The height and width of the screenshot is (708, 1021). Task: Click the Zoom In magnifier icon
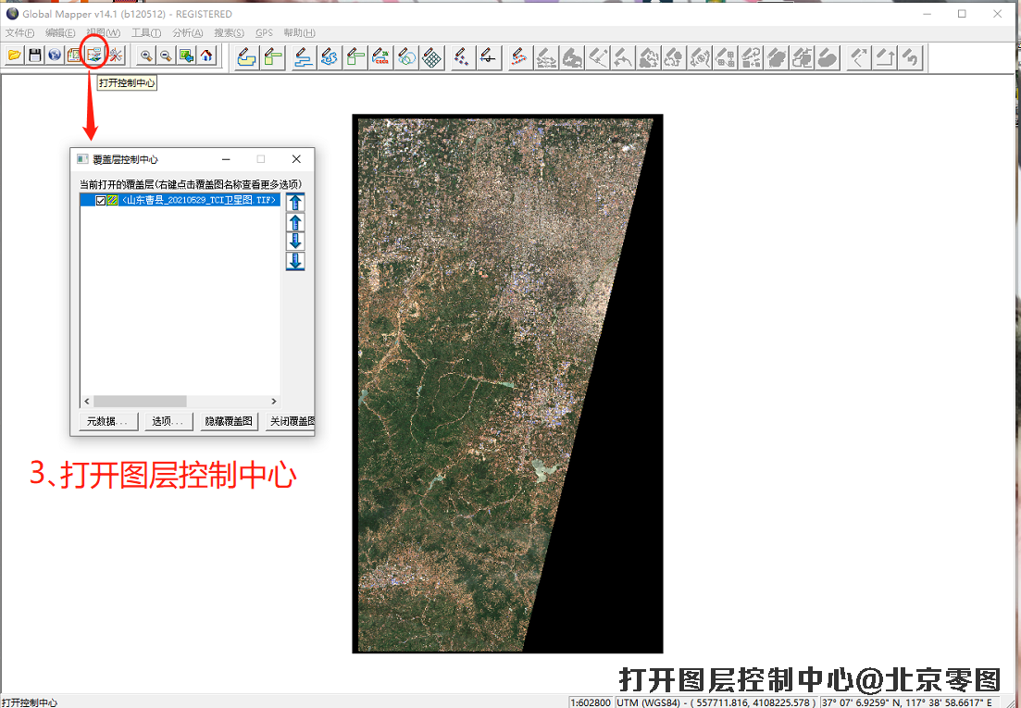point(145,56)
